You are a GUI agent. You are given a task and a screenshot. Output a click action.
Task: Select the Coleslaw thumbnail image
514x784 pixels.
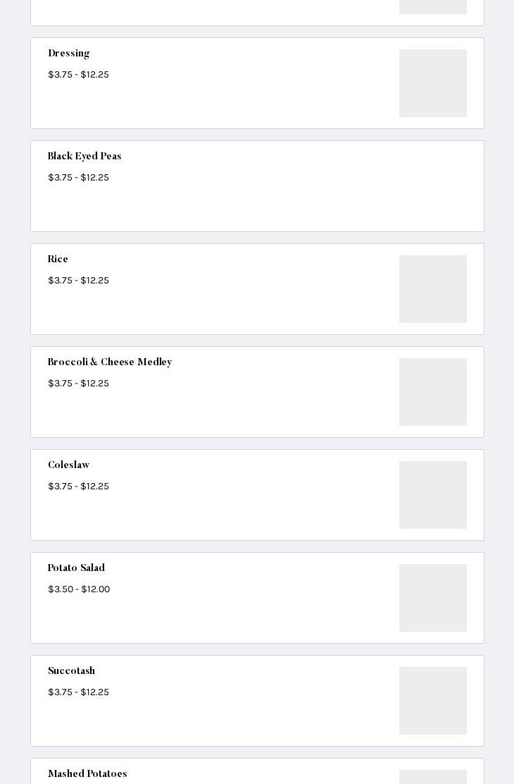(432, 495)
